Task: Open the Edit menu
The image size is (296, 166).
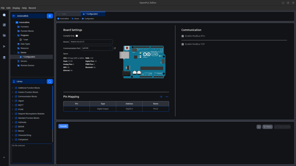Action: coord(8,8)
